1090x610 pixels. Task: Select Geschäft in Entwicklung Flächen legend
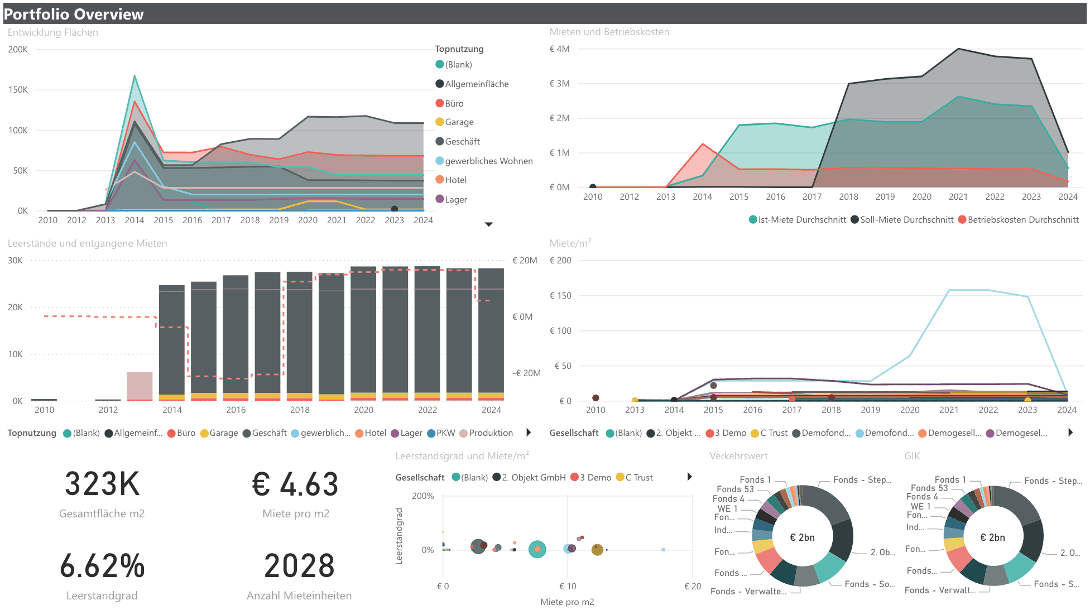[458, 142]
